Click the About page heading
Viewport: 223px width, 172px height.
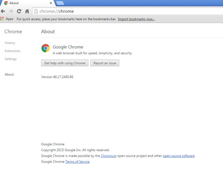point(48,31)
